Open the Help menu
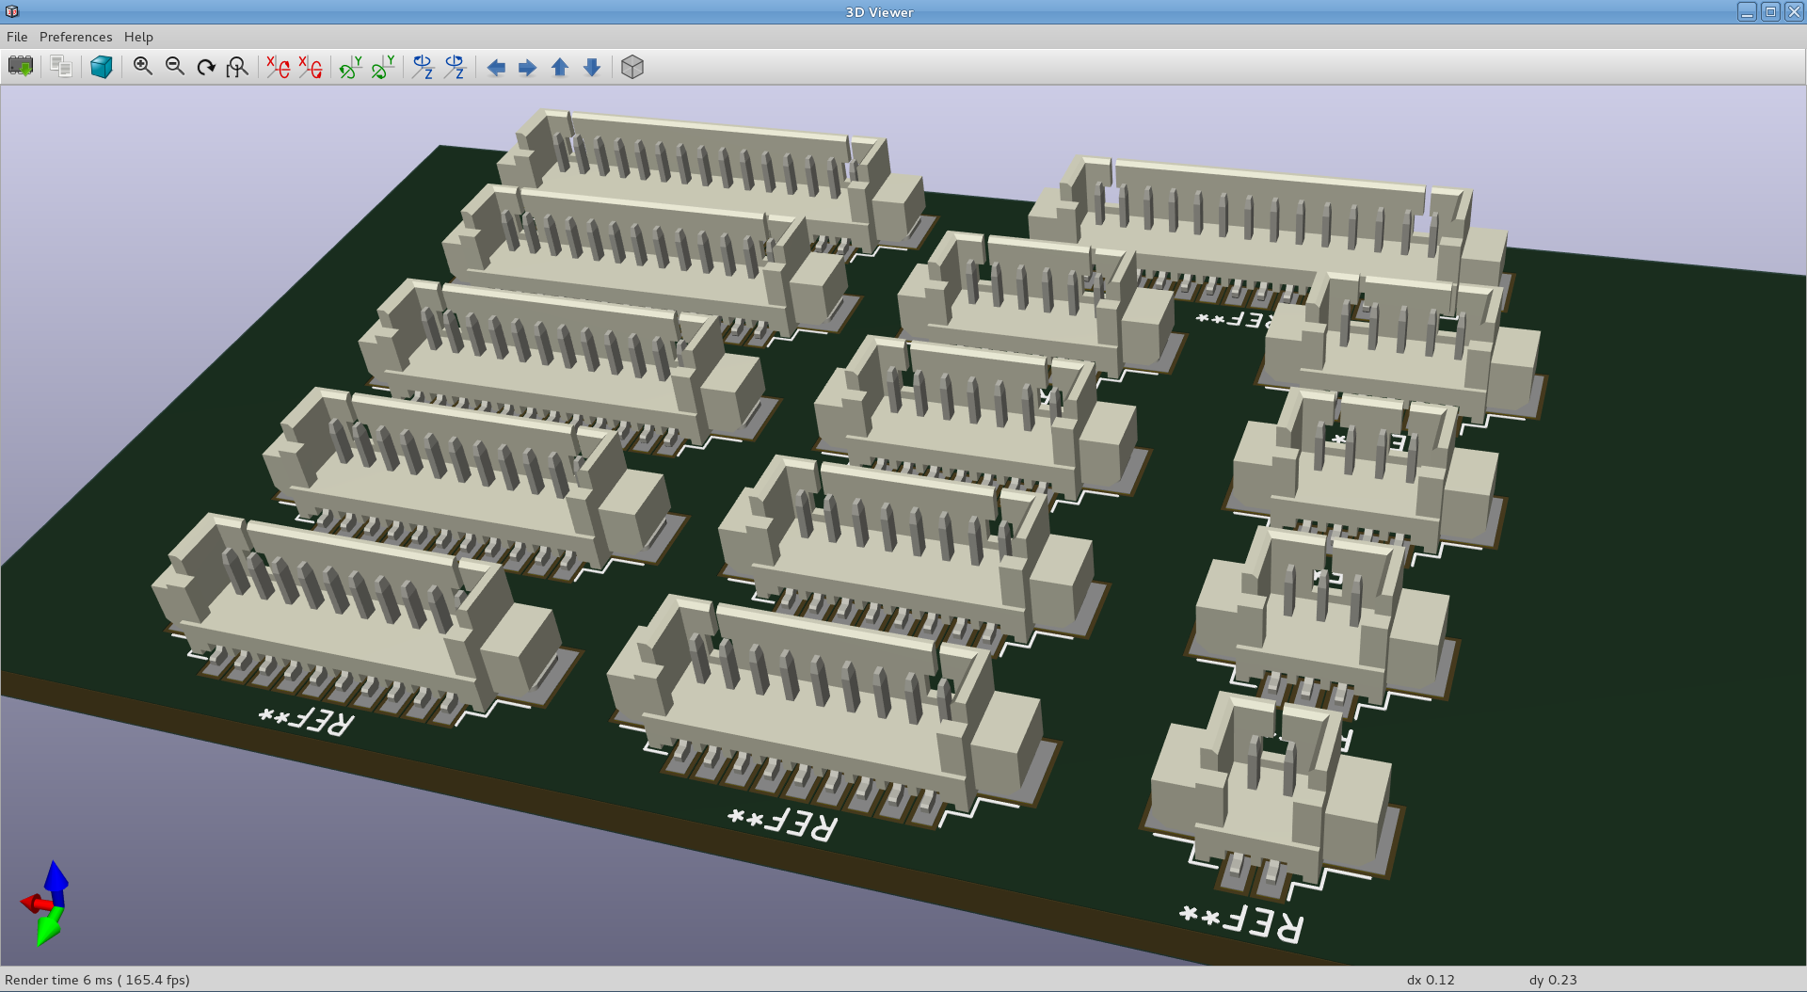Image resolution: width=1807 pixels, height=992 pixels. coord(138,37)
